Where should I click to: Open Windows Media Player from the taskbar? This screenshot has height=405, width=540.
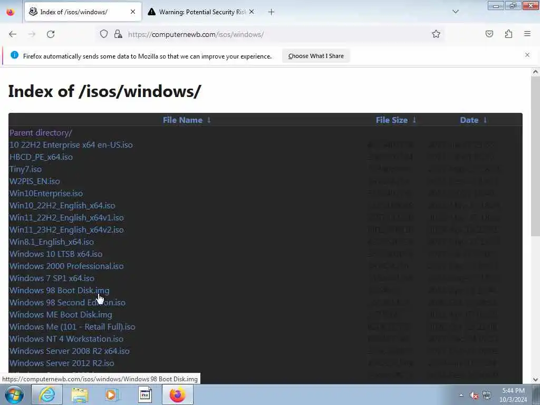pyautogui.click(x=112, y=394)
